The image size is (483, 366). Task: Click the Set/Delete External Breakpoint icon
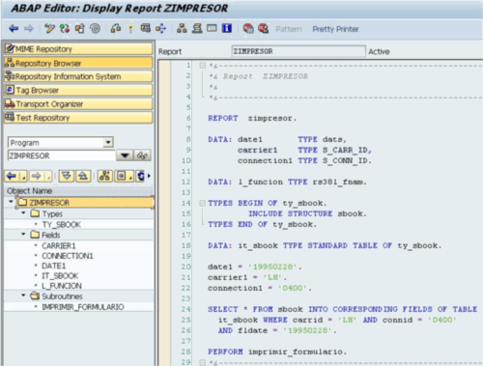[263, 29]
